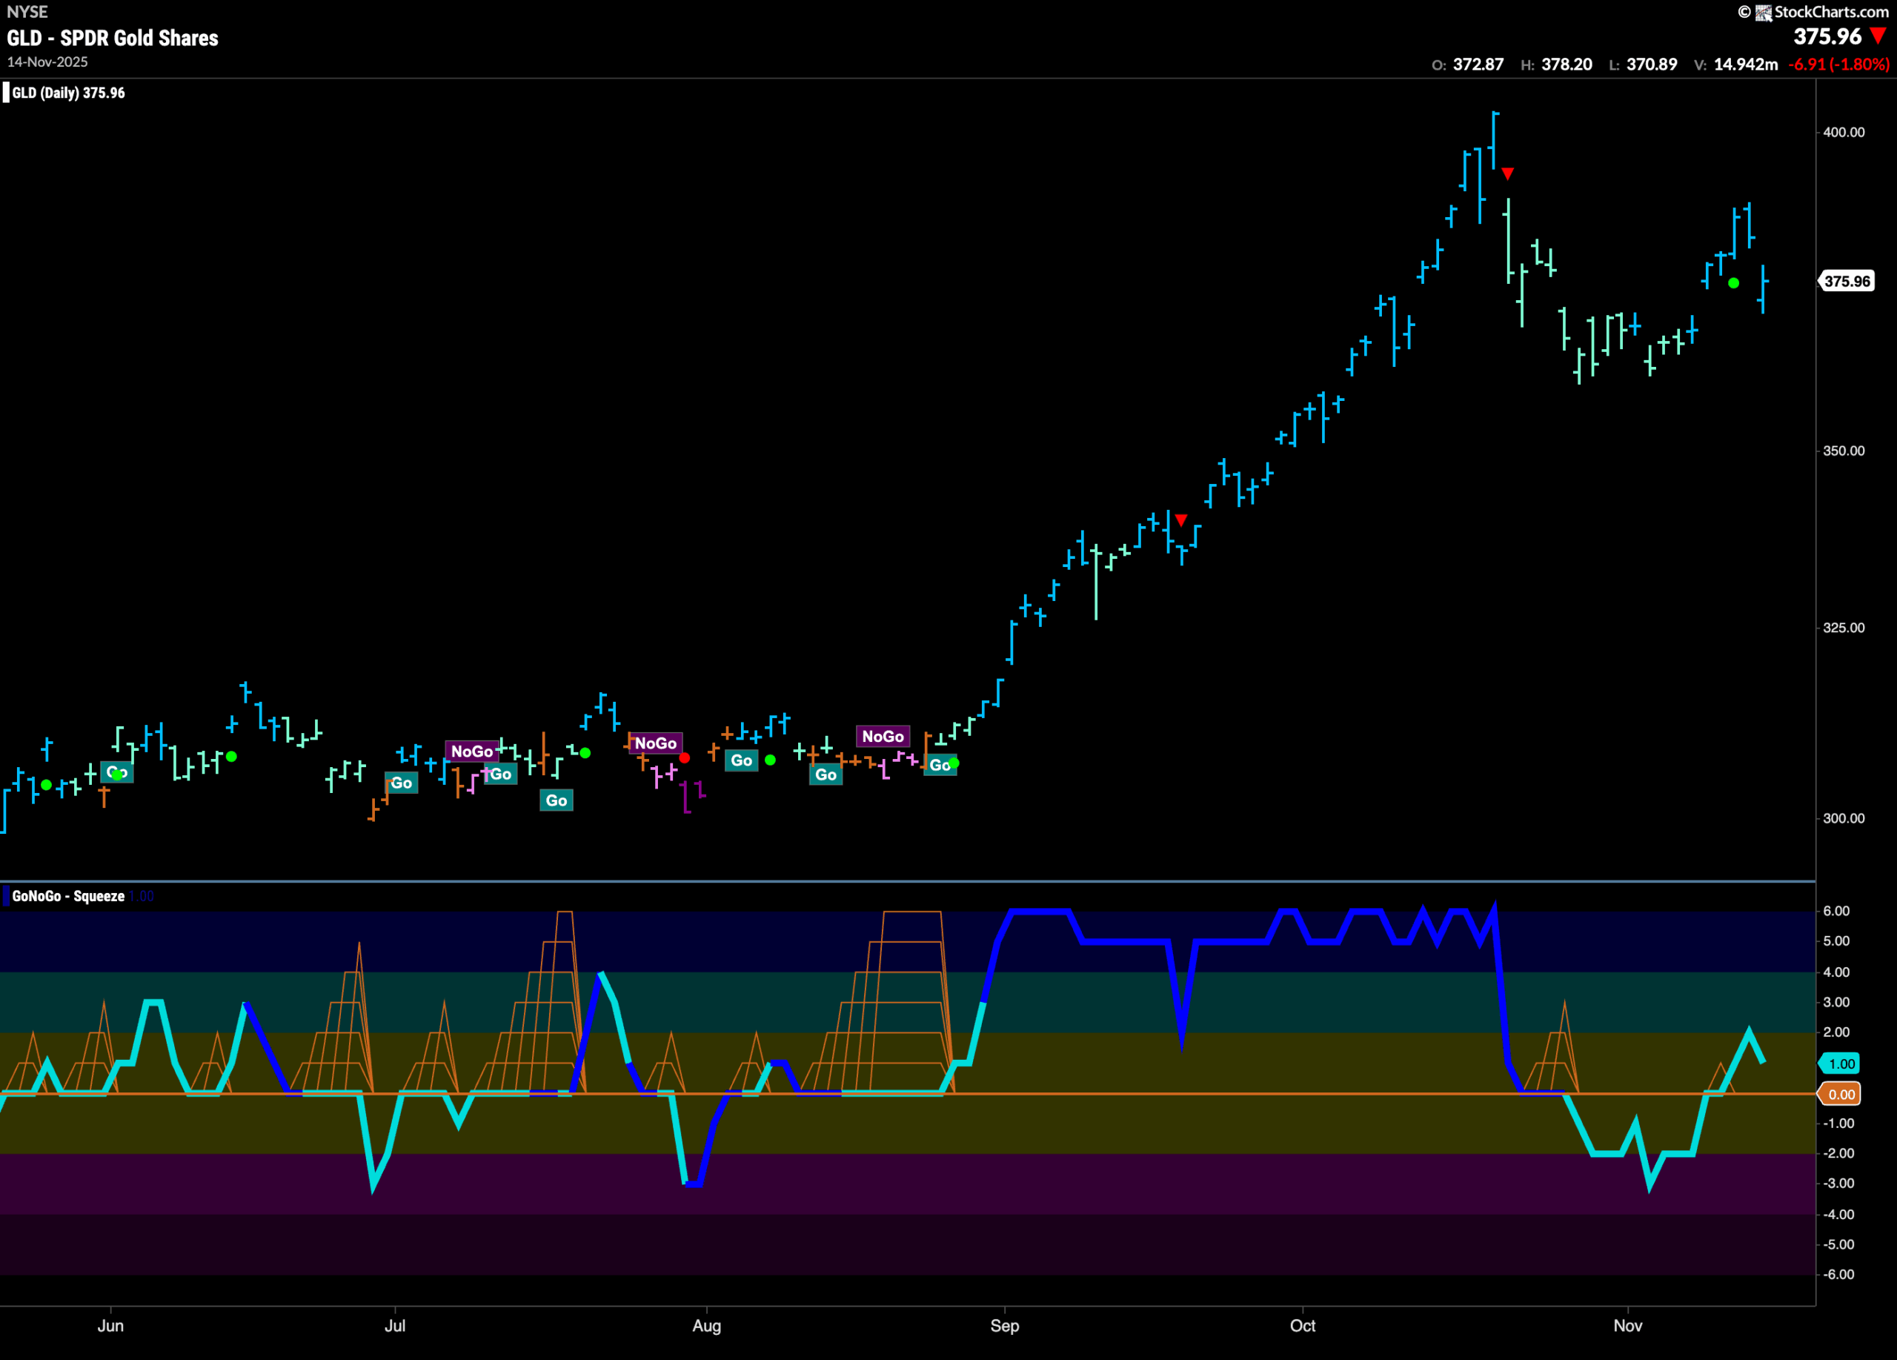Click the 14-Nov-2025 date
1897x1360 pixels.
pyautogui.click(x=47, y=62)
